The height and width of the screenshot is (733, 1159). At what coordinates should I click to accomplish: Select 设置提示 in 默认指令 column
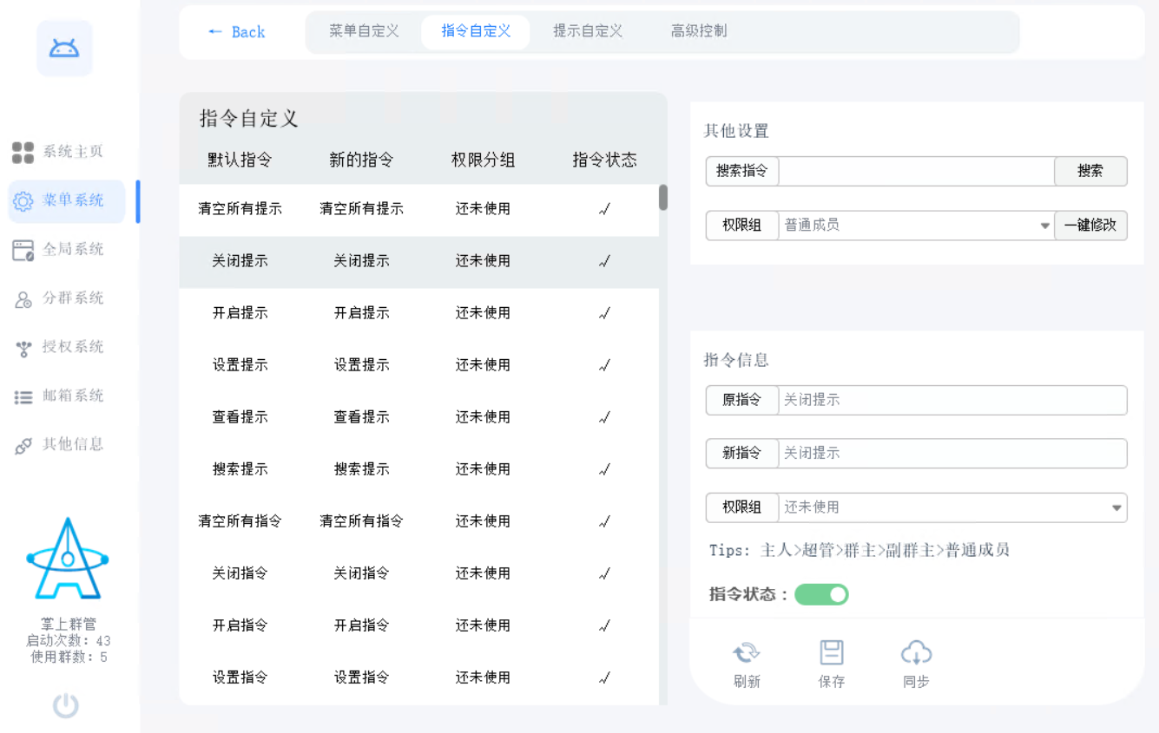240,365
